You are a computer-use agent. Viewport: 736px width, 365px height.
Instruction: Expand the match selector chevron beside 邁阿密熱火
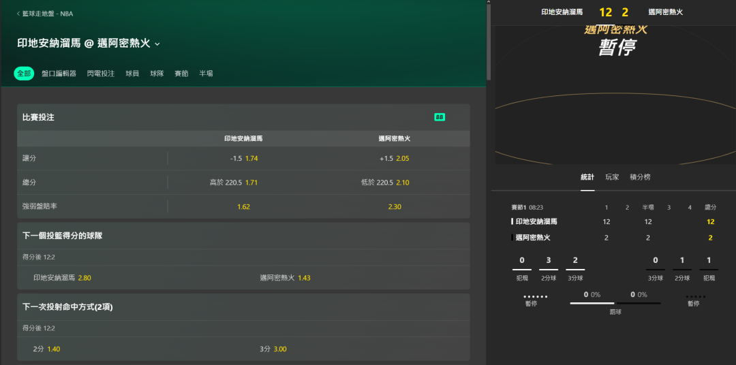157,44
